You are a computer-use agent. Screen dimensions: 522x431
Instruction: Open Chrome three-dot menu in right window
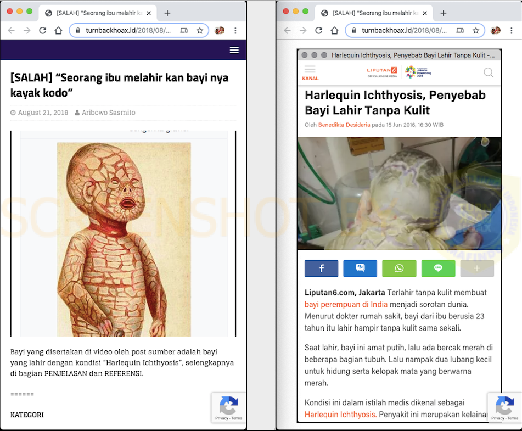click(512, 31)
